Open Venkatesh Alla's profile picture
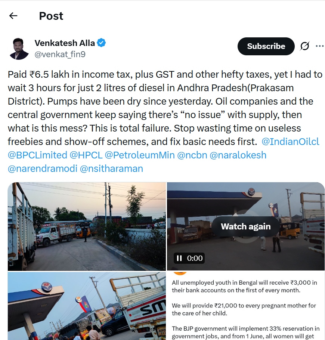Viewport: 325px width, 340px height. tap(19, 49)
